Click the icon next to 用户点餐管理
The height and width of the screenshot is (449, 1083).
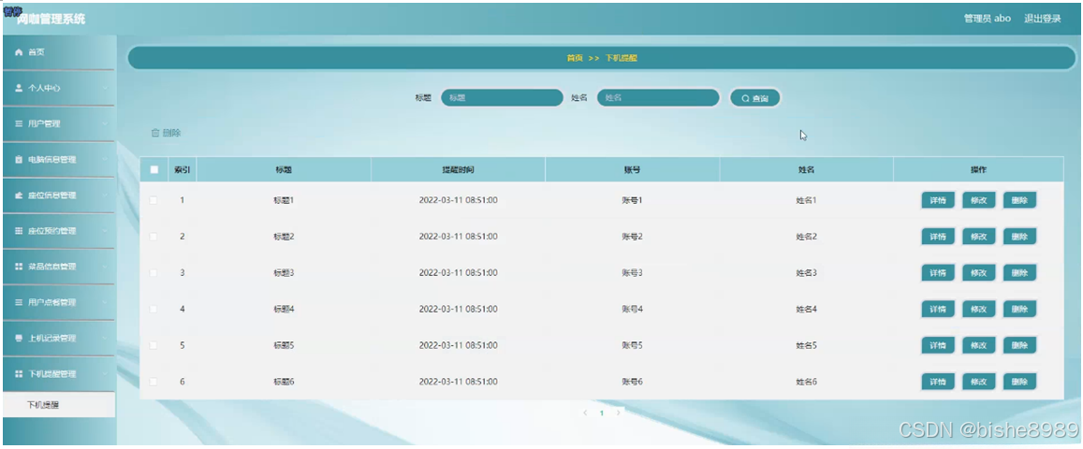click(19, 302)
